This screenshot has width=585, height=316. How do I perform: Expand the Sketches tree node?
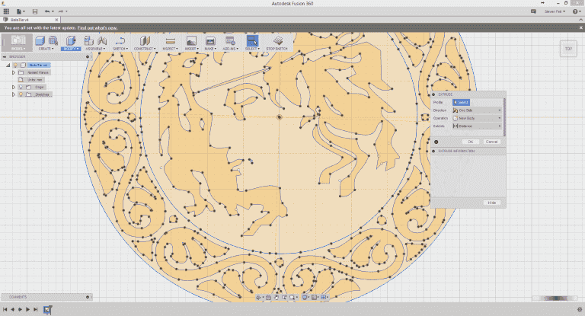point(14,94)
